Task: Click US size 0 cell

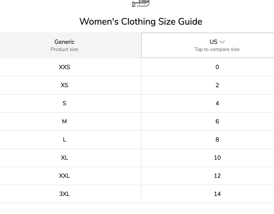Action: pyautogui.click(x=208, y=67)
